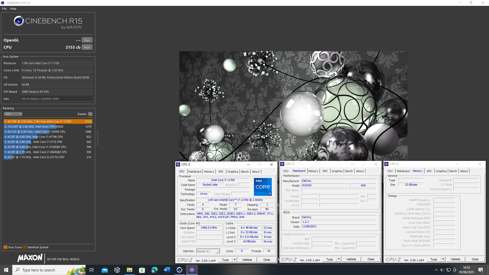Open Graphics tab in Memory CPU-Z window
This screenshot has height=275, width=489.
(441, 171)
